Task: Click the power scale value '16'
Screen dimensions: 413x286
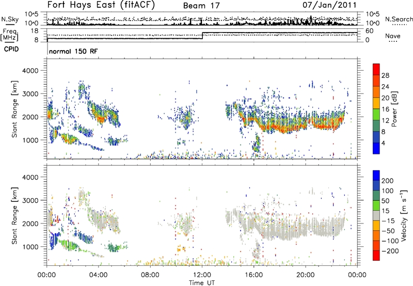Action: pos(385,109)
